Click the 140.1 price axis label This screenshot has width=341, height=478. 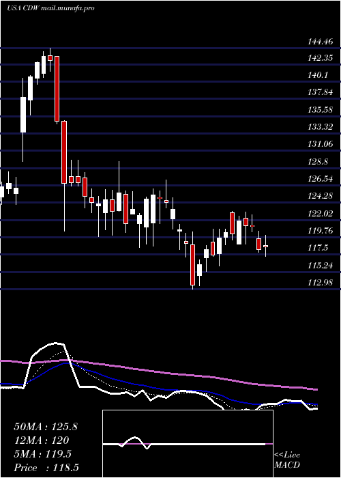(318, 74)
